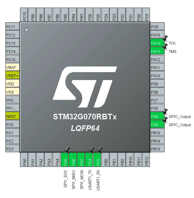The height and width of the screenshot is (198, 194).
Task: Click the GPIO_Output label beside PA9
Action: (180, 117)
